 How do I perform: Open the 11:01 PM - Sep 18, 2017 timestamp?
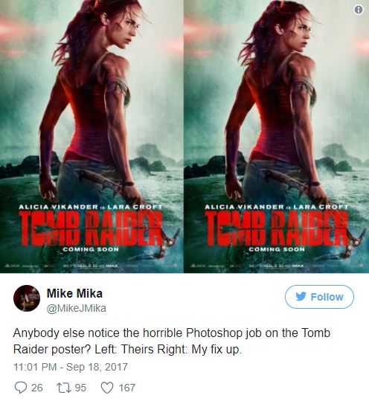pos(71,367)
